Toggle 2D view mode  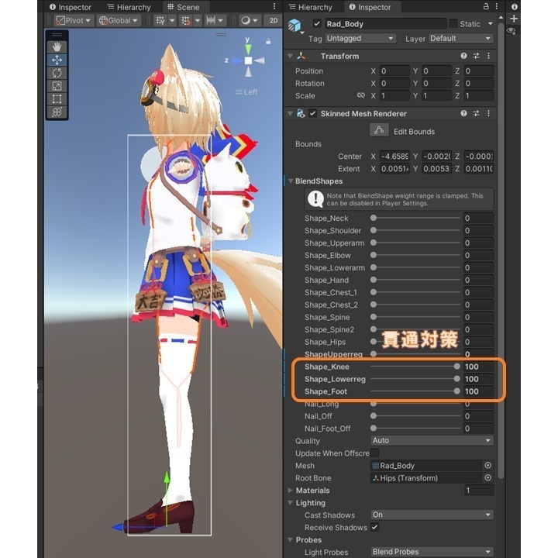tap(274, 21)
